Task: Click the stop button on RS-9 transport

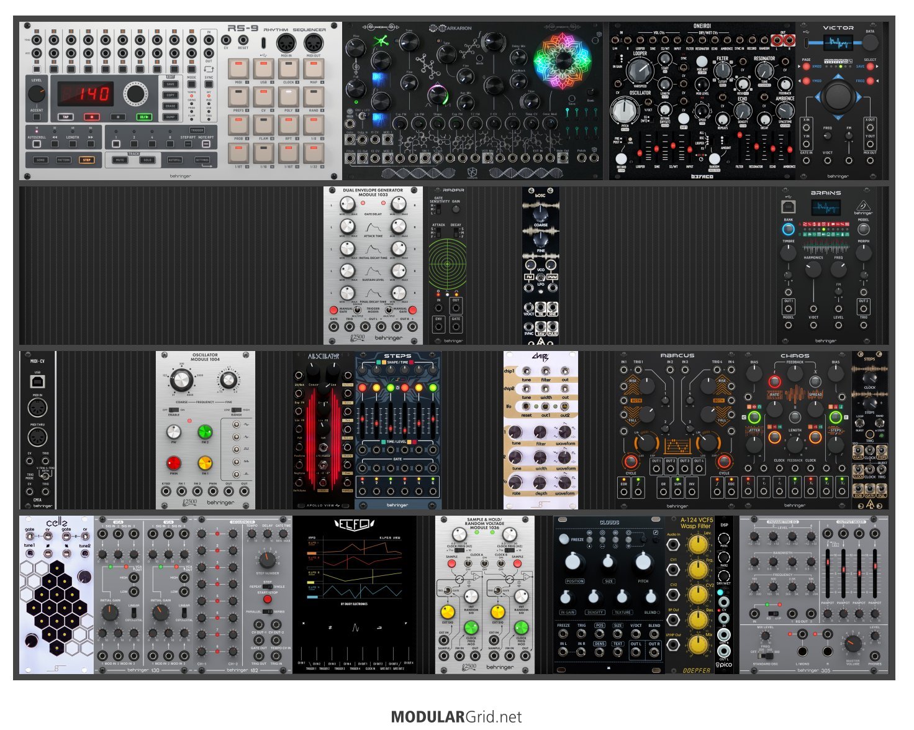Action: (118, 117)
